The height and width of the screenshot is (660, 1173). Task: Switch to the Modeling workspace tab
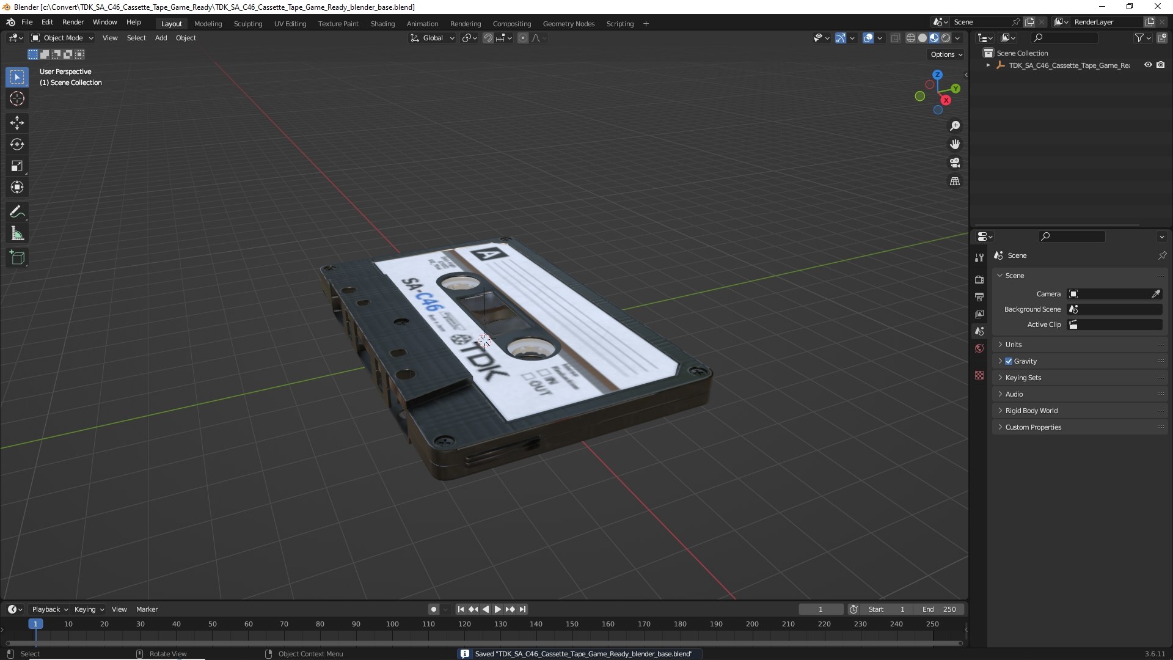tap(208, 24)
